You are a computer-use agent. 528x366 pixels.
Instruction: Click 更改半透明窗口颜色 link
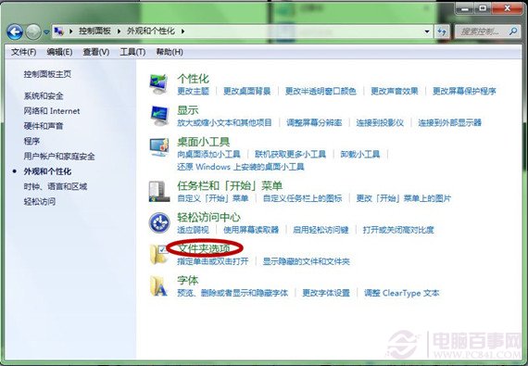321,91
